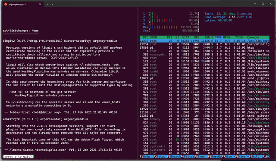Image resolution: width=276 pixels, height=161 pixels.
Task: Open a new terminal tab with plus icon
Action: tap(47, 4)
